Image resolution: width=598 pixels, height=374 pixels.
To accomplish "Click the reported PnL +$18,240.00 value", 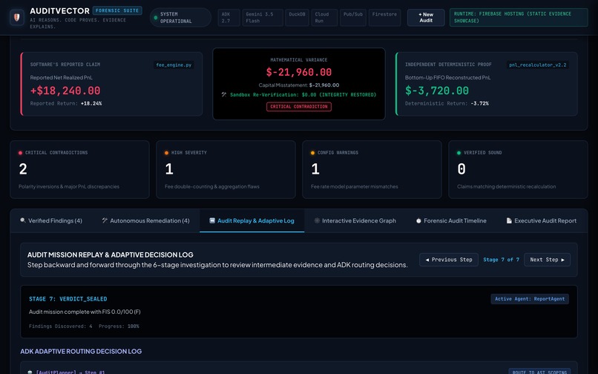I will [x=65, y=91].
